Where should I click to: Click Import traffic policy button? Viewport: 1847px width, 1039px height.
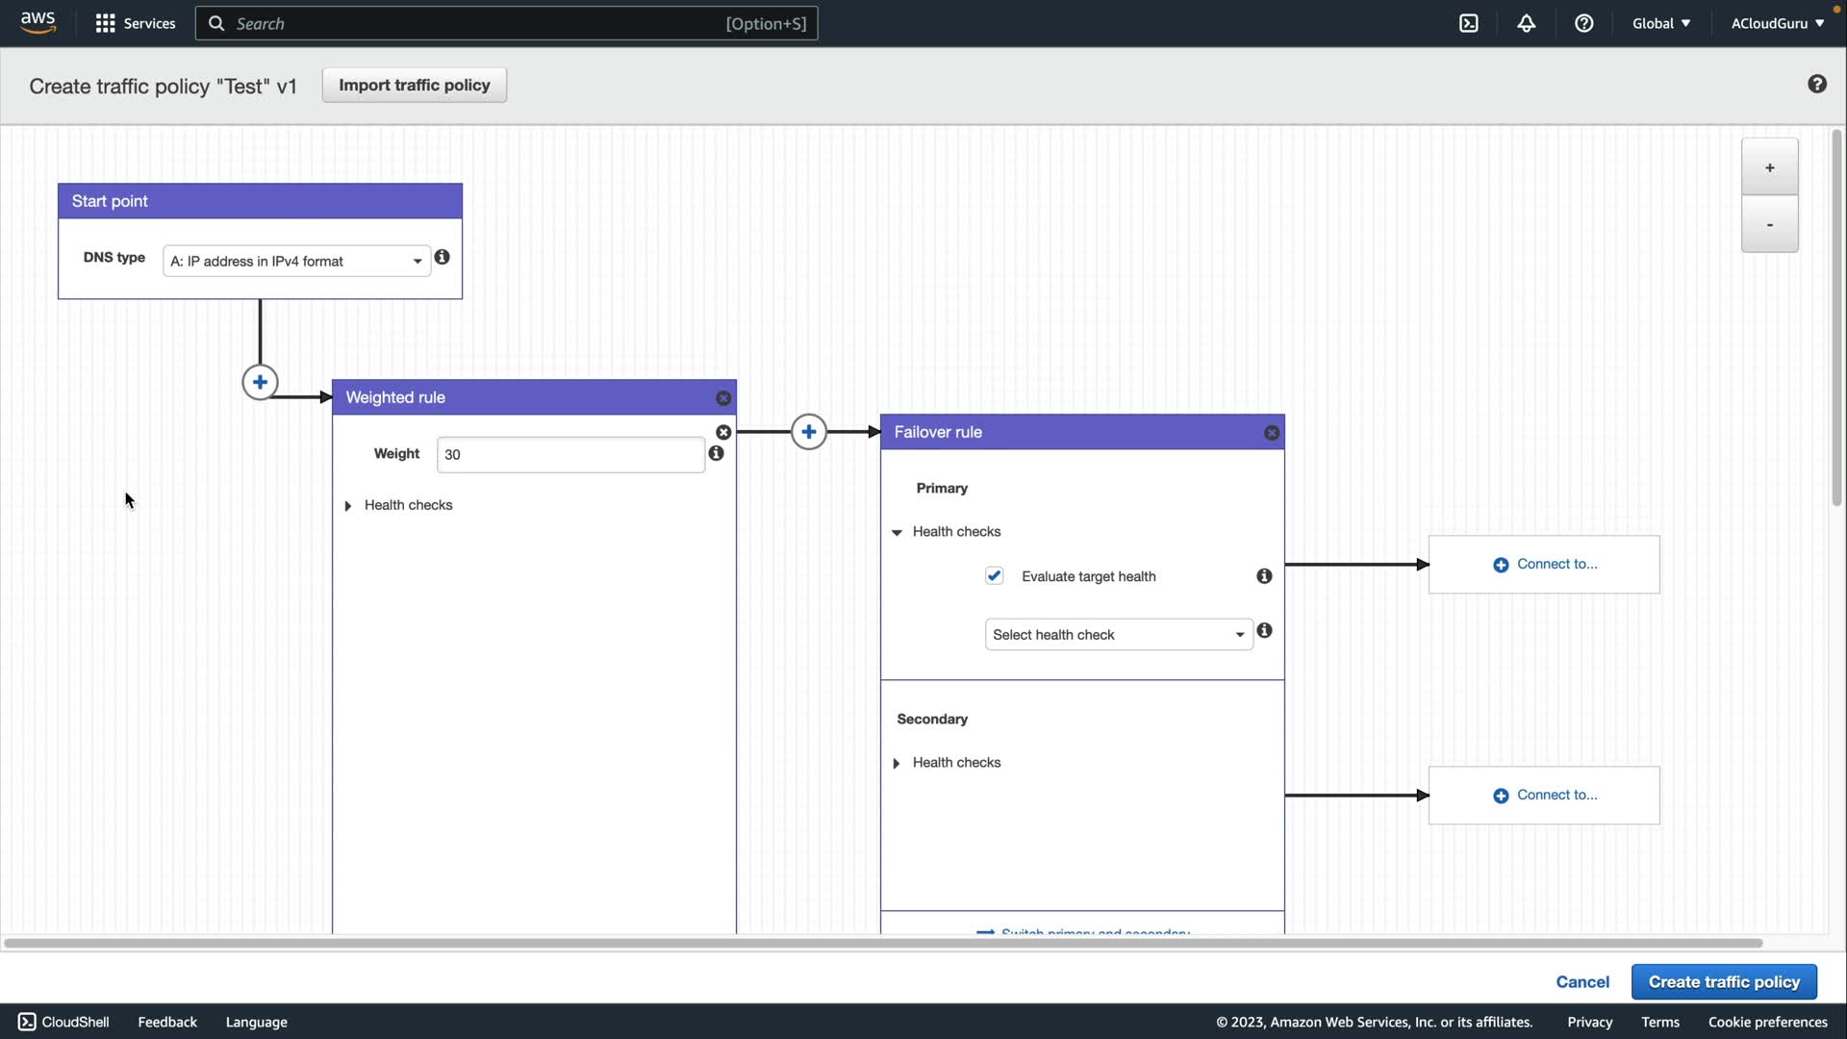tap(414, 85)
